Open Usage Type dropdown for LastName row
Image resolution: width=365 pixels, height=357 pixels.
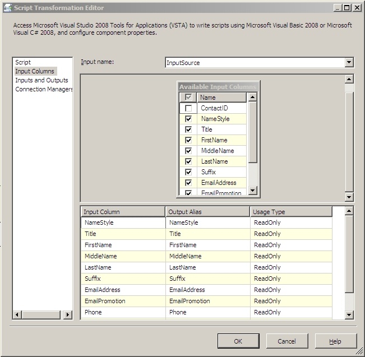point(292,267)
